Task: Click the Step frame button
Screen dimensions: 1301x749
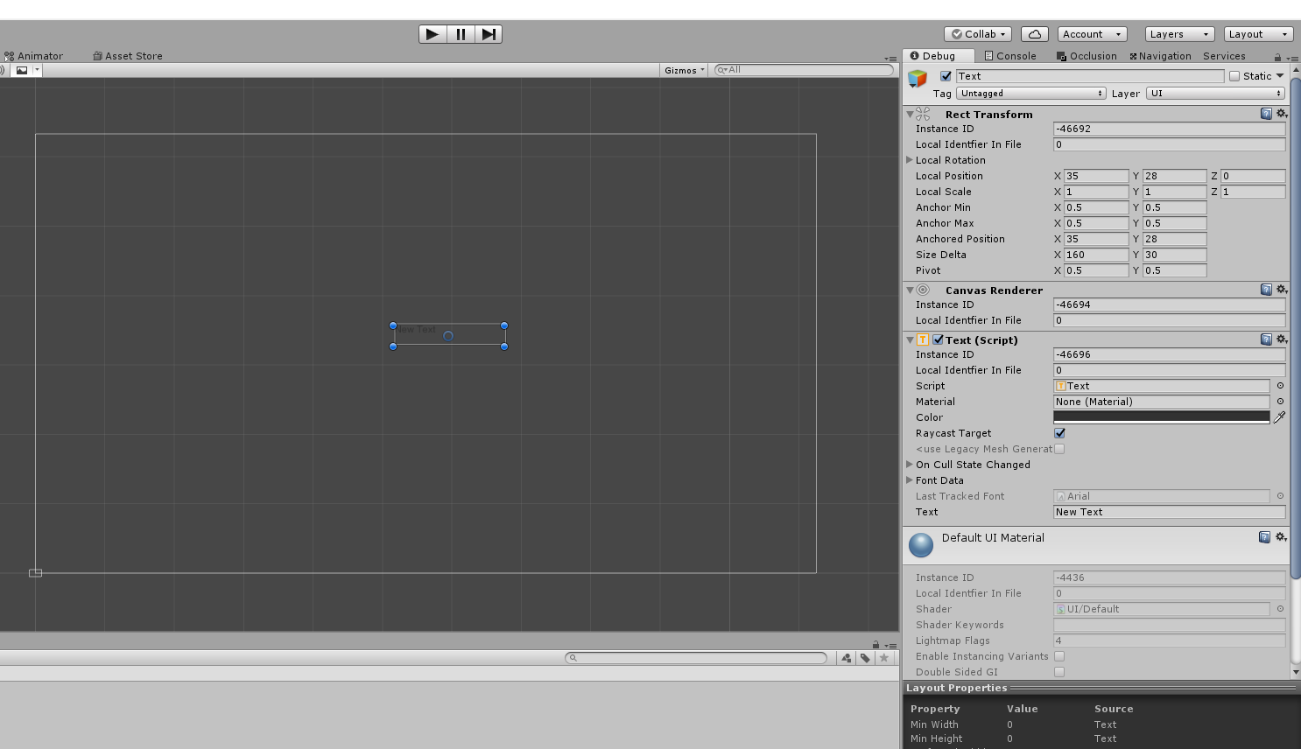Action: tap(489, 34)
